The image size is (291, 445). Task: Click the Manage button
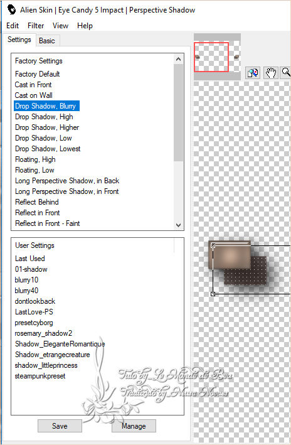(x=134, y=426)
